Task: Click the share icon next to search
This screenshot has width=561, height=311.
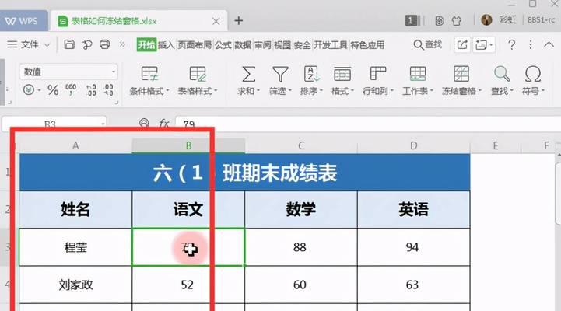Action: click(462, 44)
